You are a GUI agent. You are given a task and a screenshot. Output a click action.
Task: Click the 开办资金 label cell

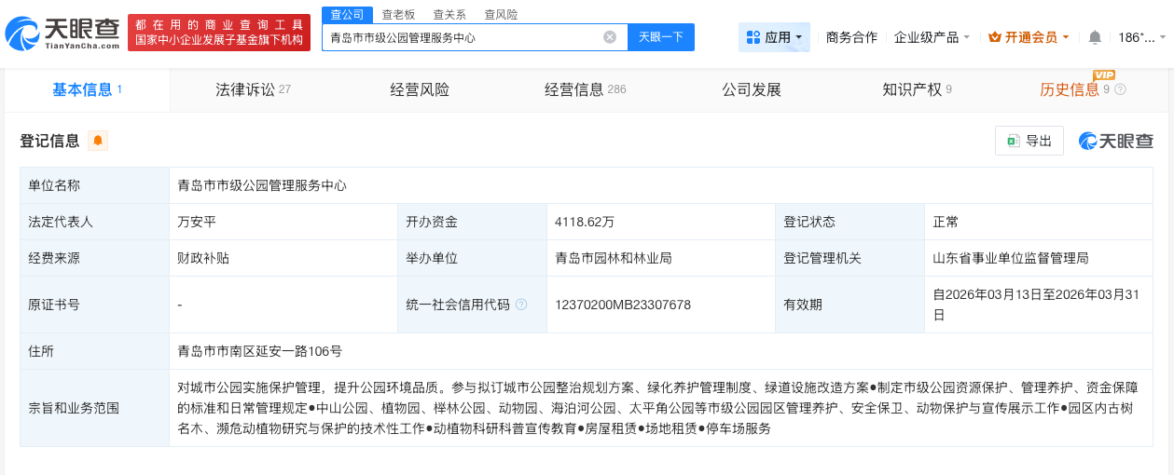(471, 222)
